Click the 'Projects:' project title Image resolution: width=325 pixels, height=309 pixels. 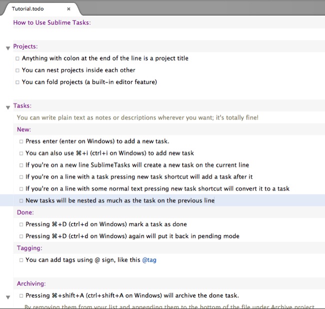pos(25,46)
